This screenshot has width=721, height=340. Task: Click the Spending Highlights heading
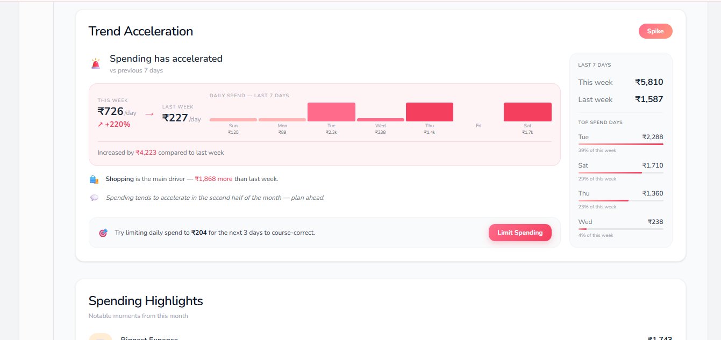click(x=146, y=301)
